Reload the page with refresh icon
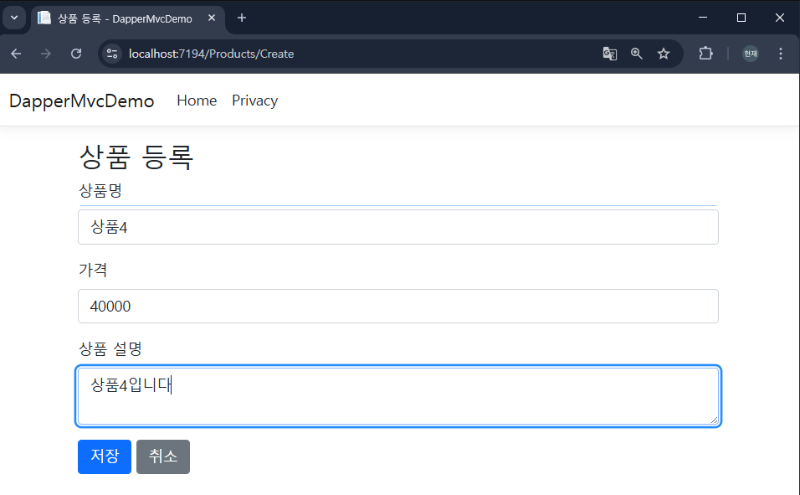The width and height of the screenshot is (800, 495). 76,54
